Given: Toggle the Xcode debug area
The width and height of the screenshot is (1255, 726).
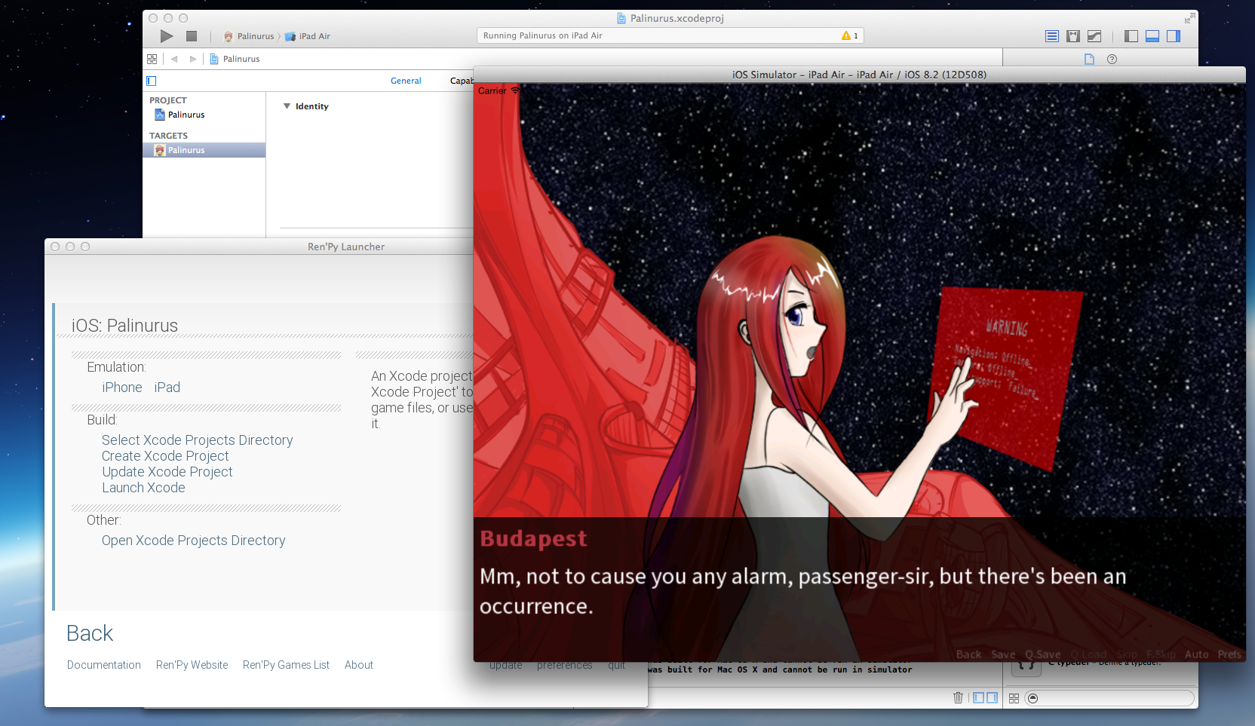Looking at the screenshot, I should pyautogui.click(x=1152, y=36).
